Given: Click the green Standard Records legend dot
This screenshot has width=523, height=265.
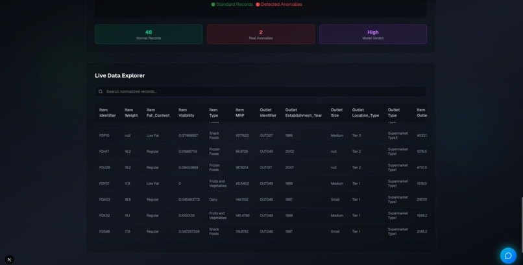Looking at the screenshot, I should [x=213, y=5].
